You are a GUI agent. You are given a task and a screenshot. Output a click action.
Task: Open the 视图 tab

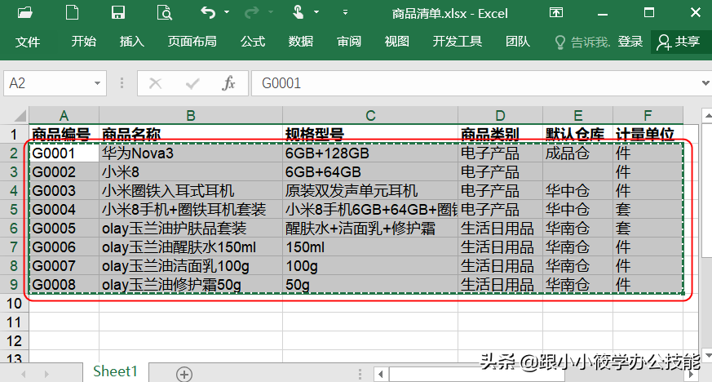[397, 42]
